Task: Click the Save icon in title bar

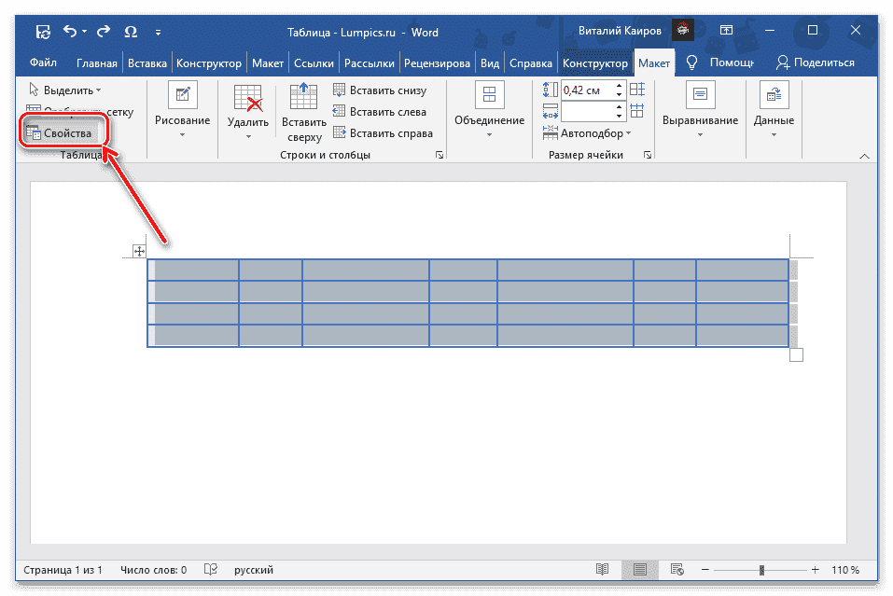Action: pyautogui.click(x=43, y=33)
